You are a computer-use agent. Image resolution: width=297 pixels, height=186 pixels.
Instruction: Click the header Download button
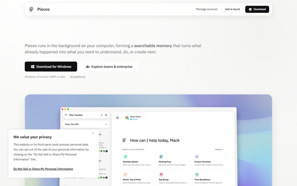tap(257, 9)
